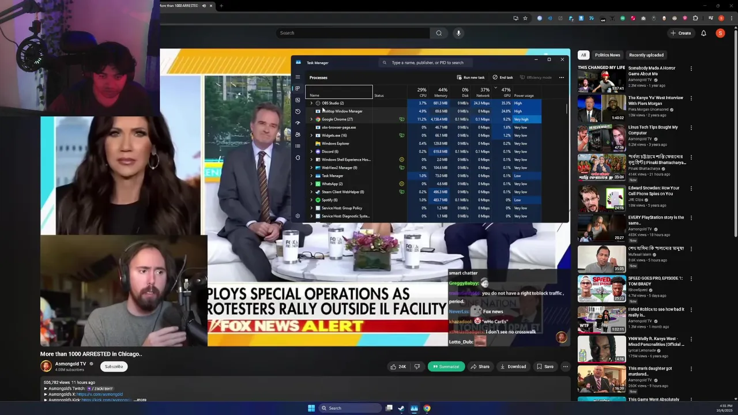
Task: Start YouTube voice search with microphone
Action: pos(458,33)
